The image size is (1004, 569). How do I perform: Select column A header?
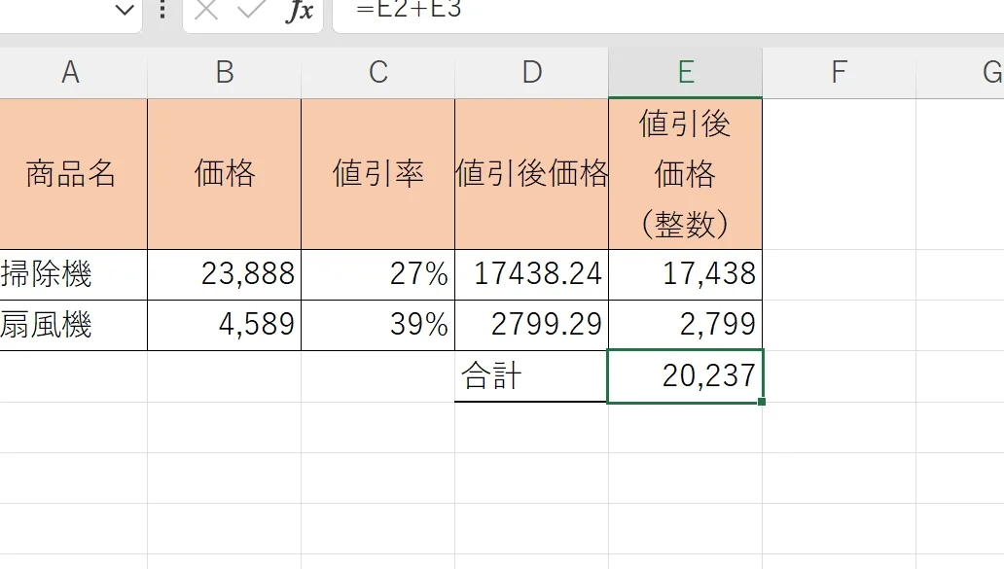(x=70, y=73)
